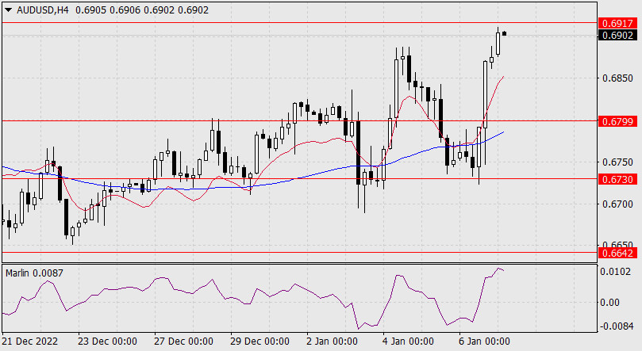Click the 0.00 Marlin scale value
This screenshot has height=351, width=642.
[609, 303]
